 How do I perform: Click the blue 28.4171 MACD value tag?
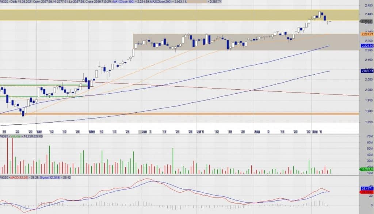pyautogui.click(x=367, y=188)
